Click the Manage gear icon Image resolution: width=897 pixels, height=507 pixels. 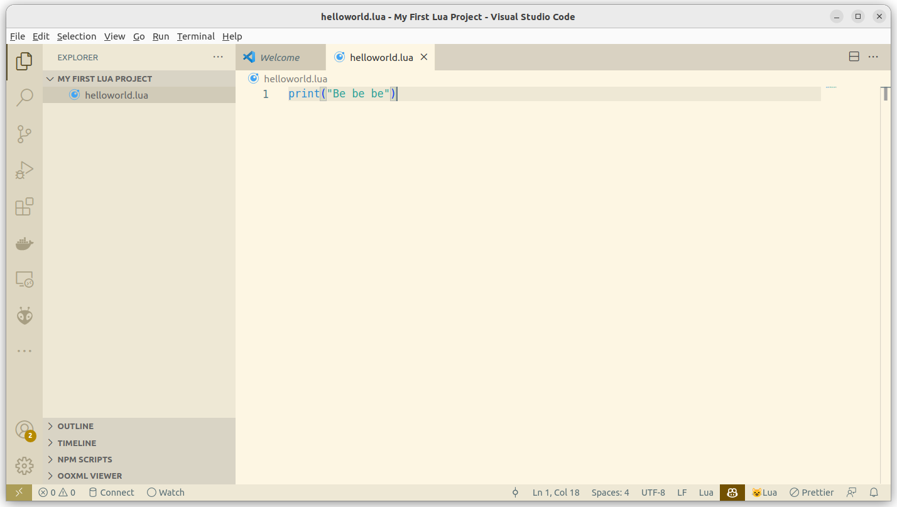(24, 466)
